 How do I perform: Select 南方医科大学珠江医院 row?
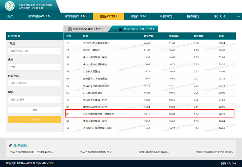[x=150, y=107]
